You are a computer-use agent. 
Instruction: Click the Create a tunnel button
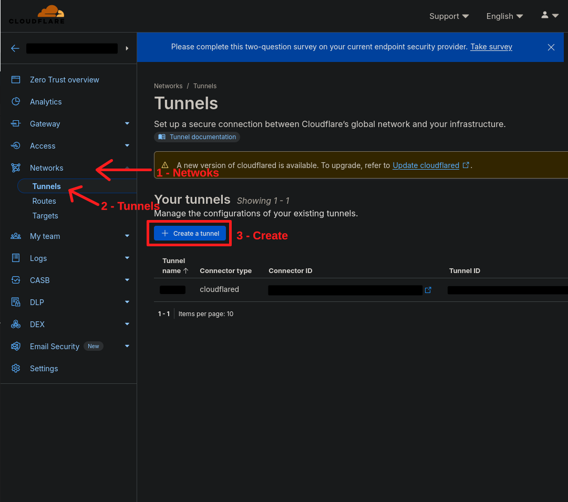coord(190,234)
